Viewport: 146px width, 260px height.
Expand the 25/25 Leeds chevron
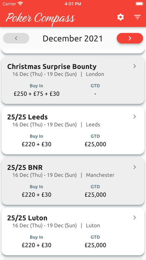pos(134,117)
